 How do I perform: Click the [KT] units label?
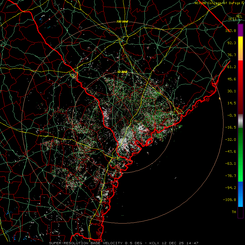coord(232,19)
